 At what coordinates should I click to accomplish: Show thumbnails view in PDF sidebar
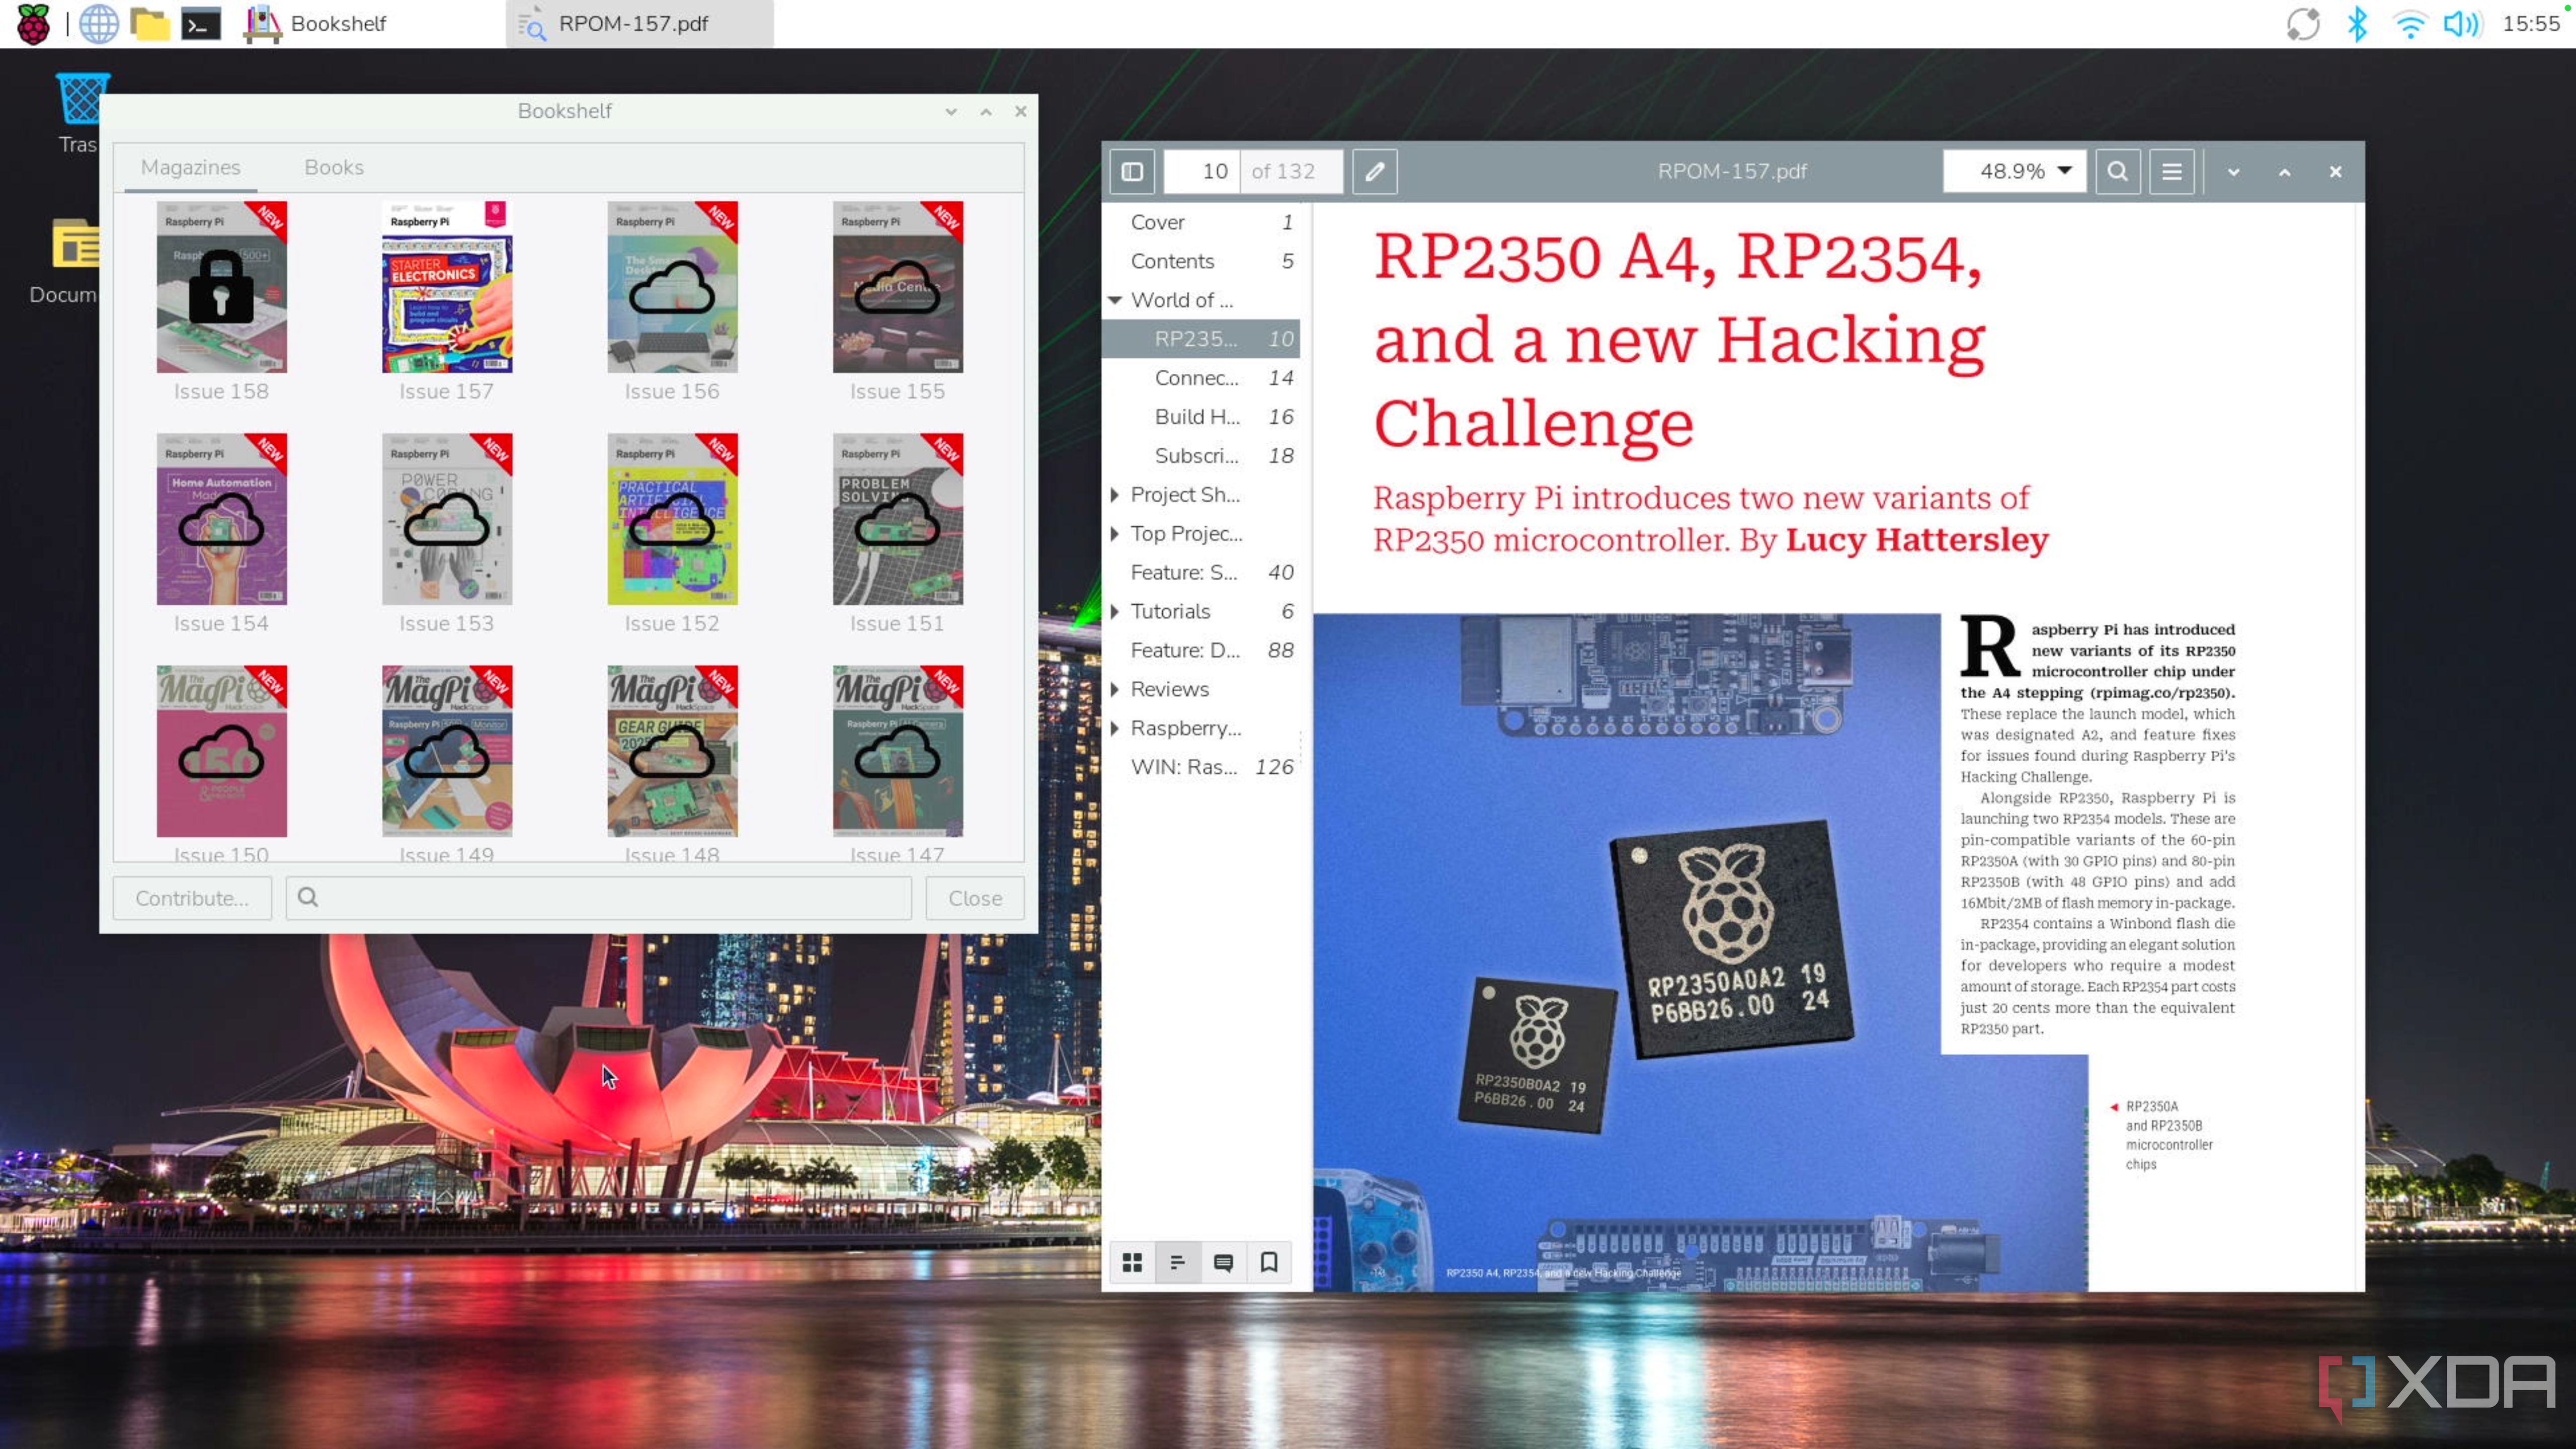pyautogui.click(x=1132, y=1262)
